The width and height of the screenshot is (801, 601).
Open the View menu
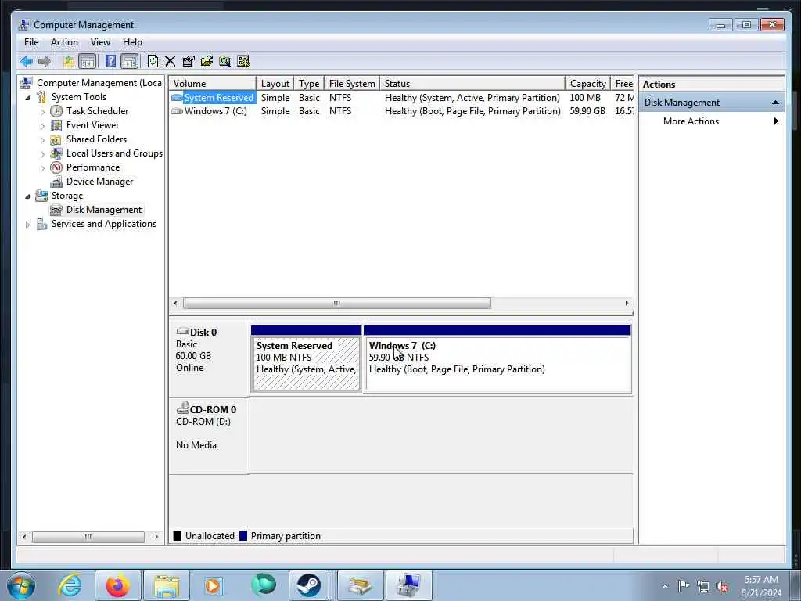click(100, 42)
